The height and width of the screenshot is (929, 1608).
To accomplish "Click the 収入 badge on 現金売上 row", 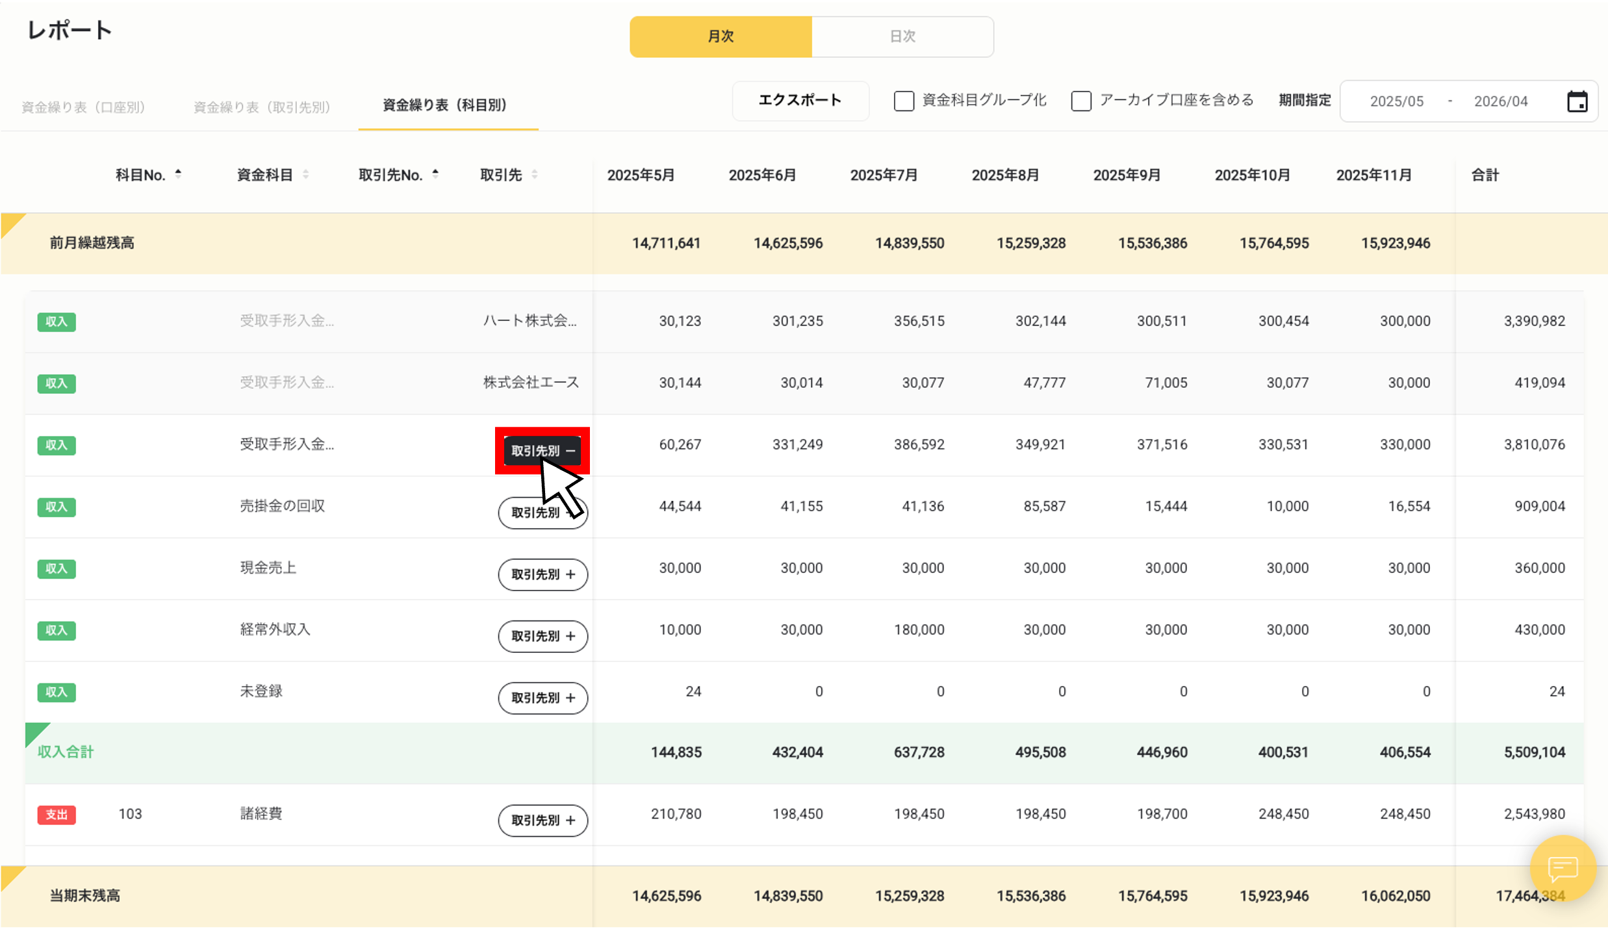I will [57, 568].
